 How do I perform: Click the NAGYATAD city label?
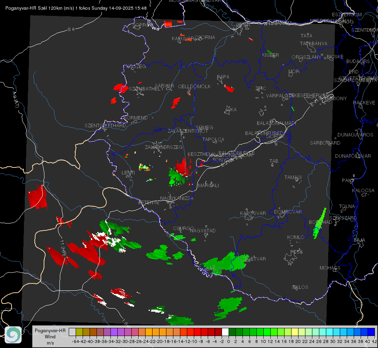203,230
